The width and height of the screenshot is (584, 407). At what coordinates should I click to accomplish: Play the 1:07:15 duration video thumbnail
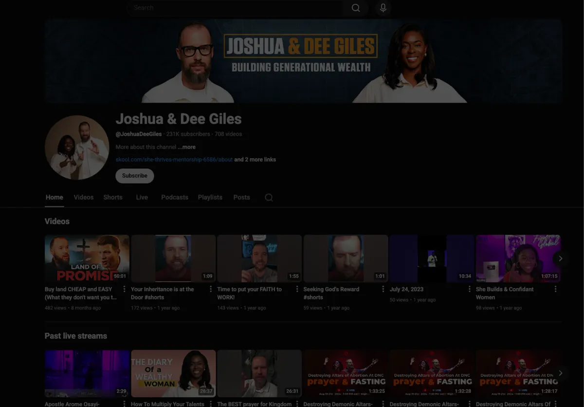pos(518,259)
